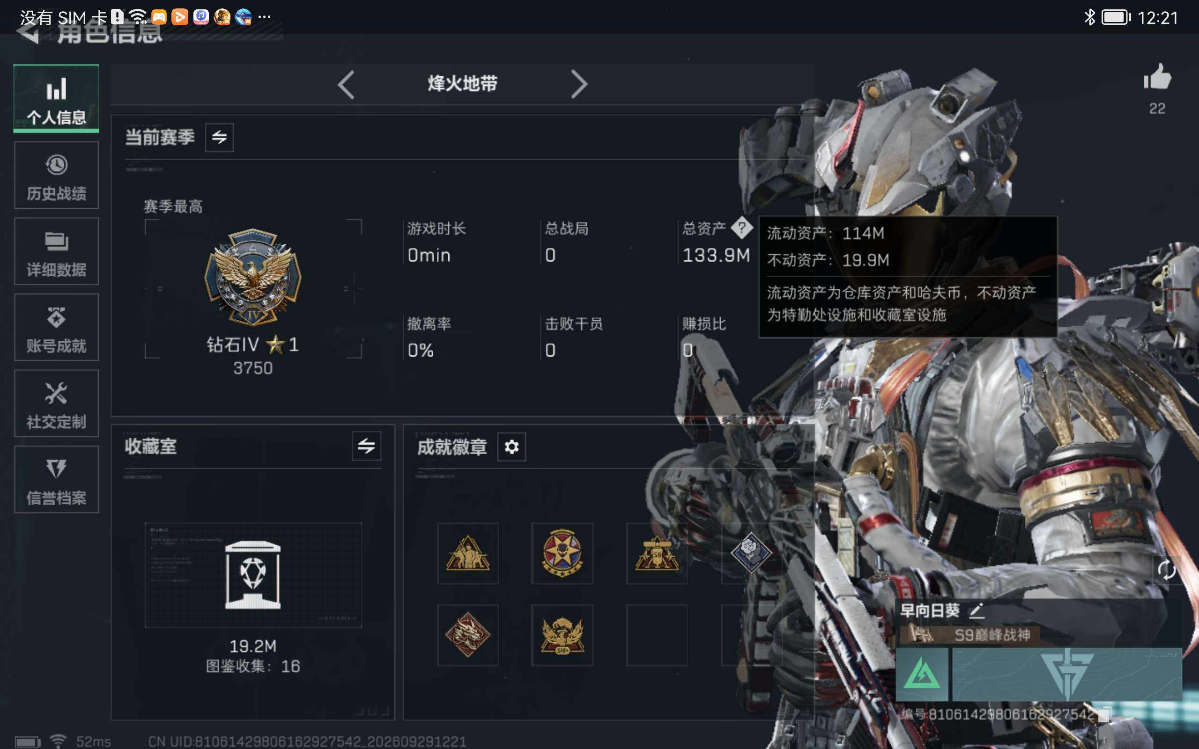Open the 详细数据 tab
Screen dimensions: 1199x749
(56, 251)
